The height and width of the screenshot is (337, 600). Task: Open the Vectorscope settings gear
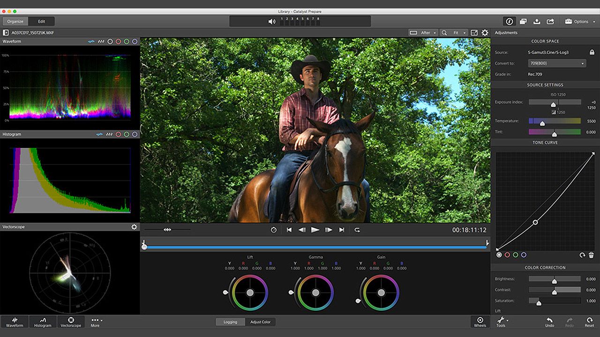134,227
